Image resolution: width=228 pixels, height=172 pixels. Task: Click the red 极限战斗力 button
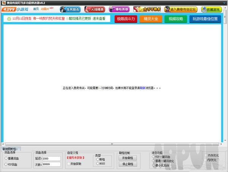coord(126,19)
